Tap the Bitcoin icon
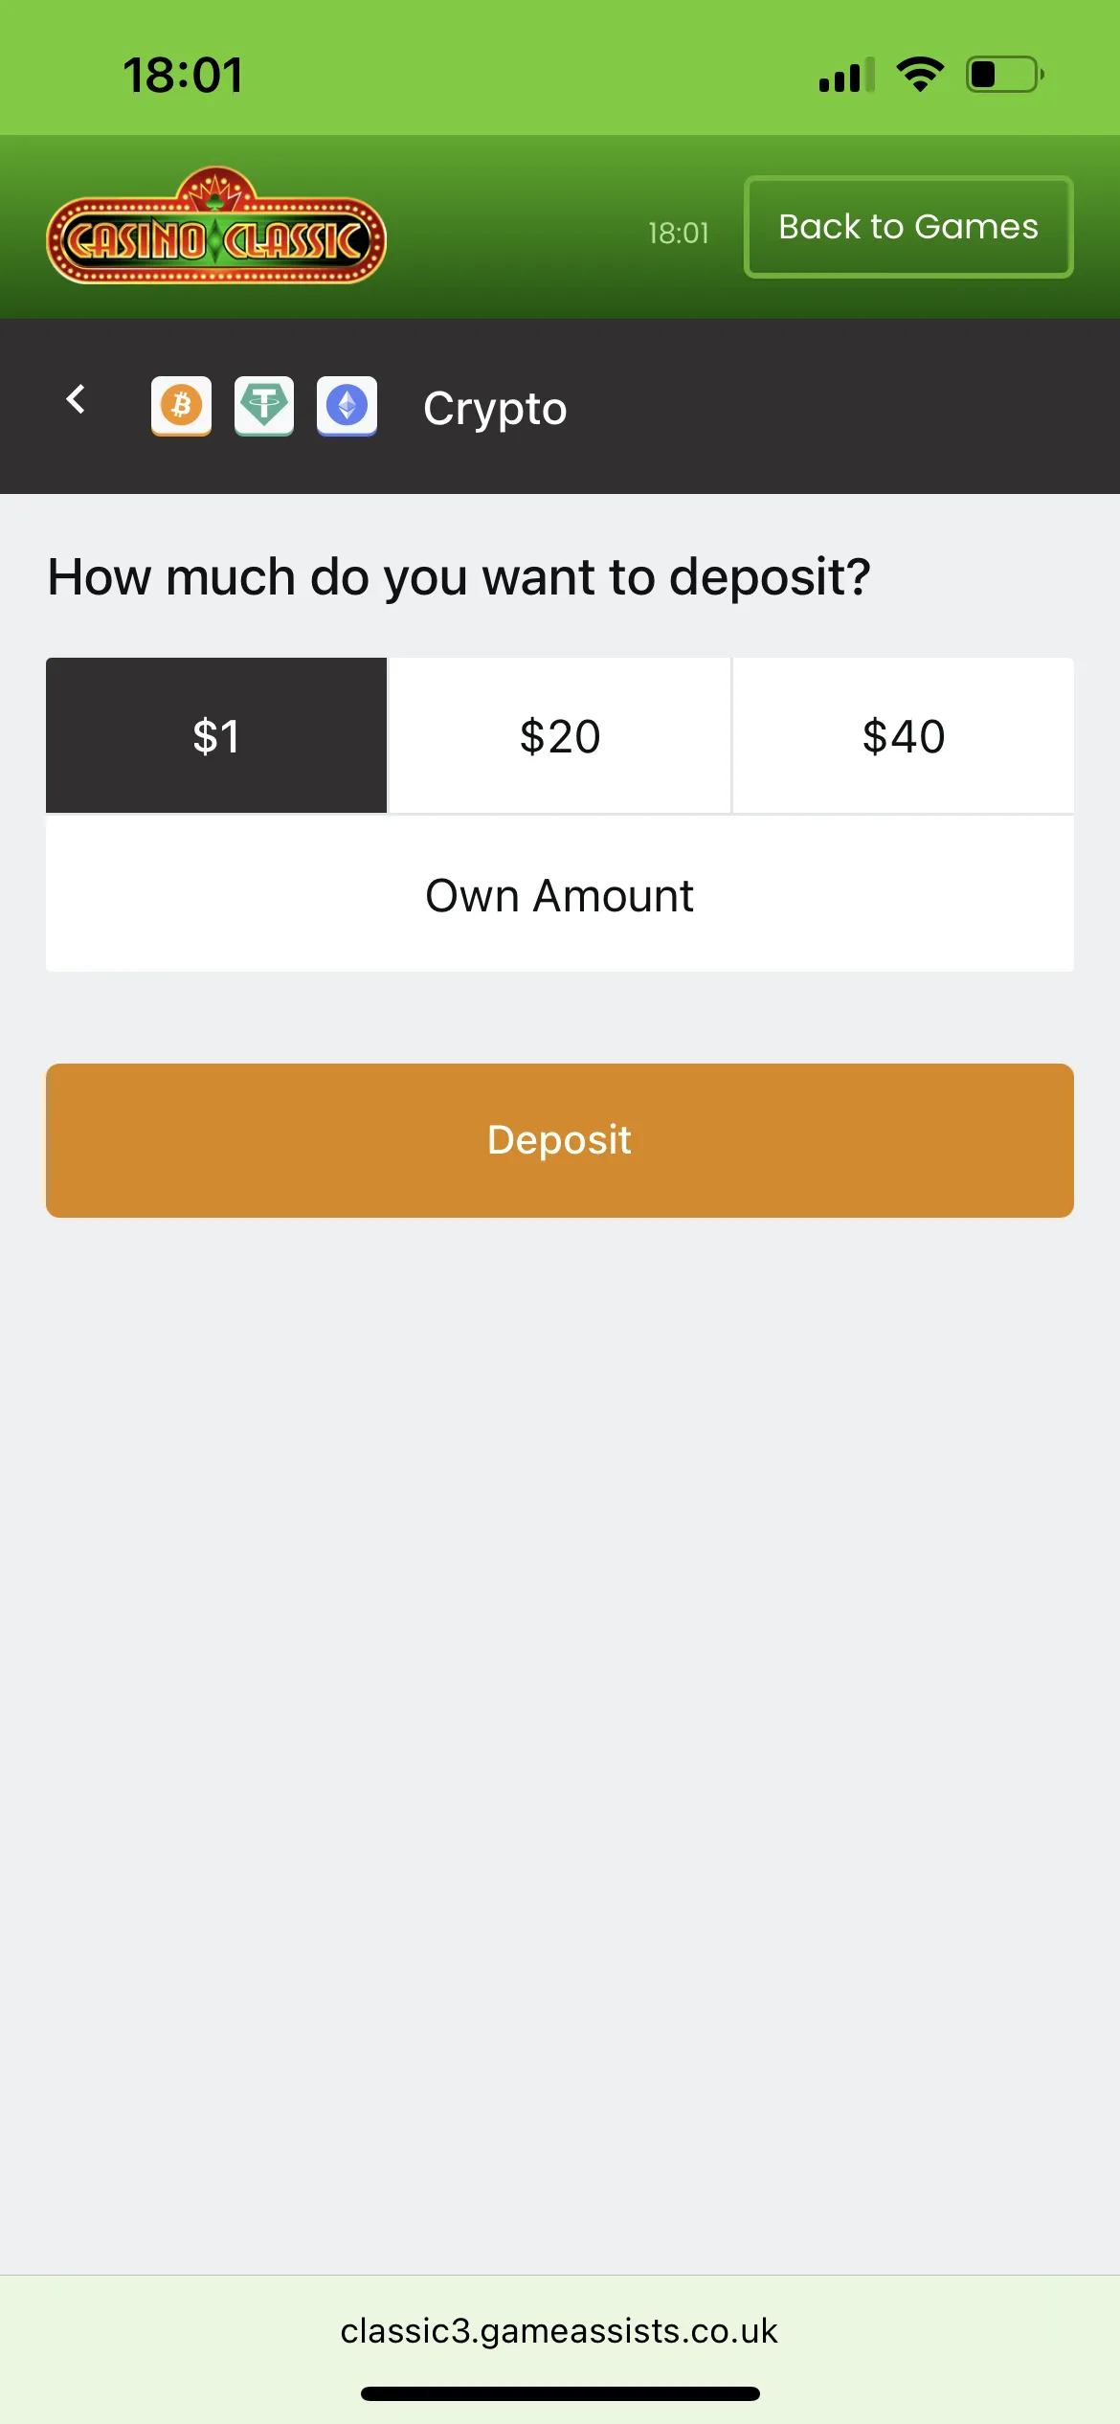The height and width of the screenshot is (2424, 1120). pyautogui.click(x=181, y=406)
